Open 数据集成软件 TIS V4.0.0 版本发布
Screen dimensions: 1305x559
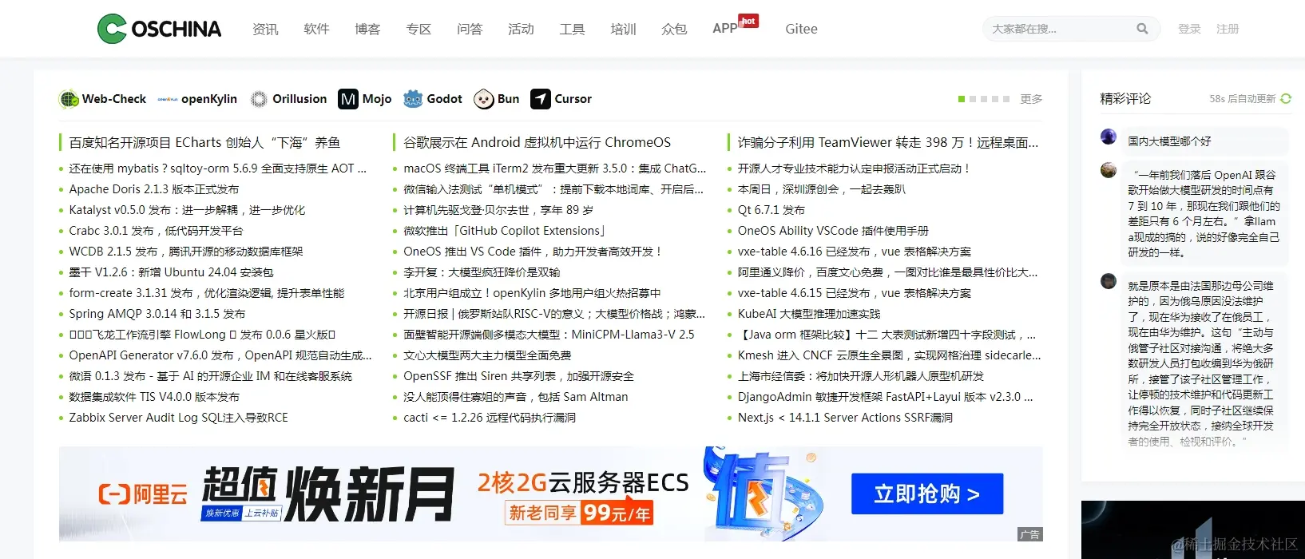(154, 397)
